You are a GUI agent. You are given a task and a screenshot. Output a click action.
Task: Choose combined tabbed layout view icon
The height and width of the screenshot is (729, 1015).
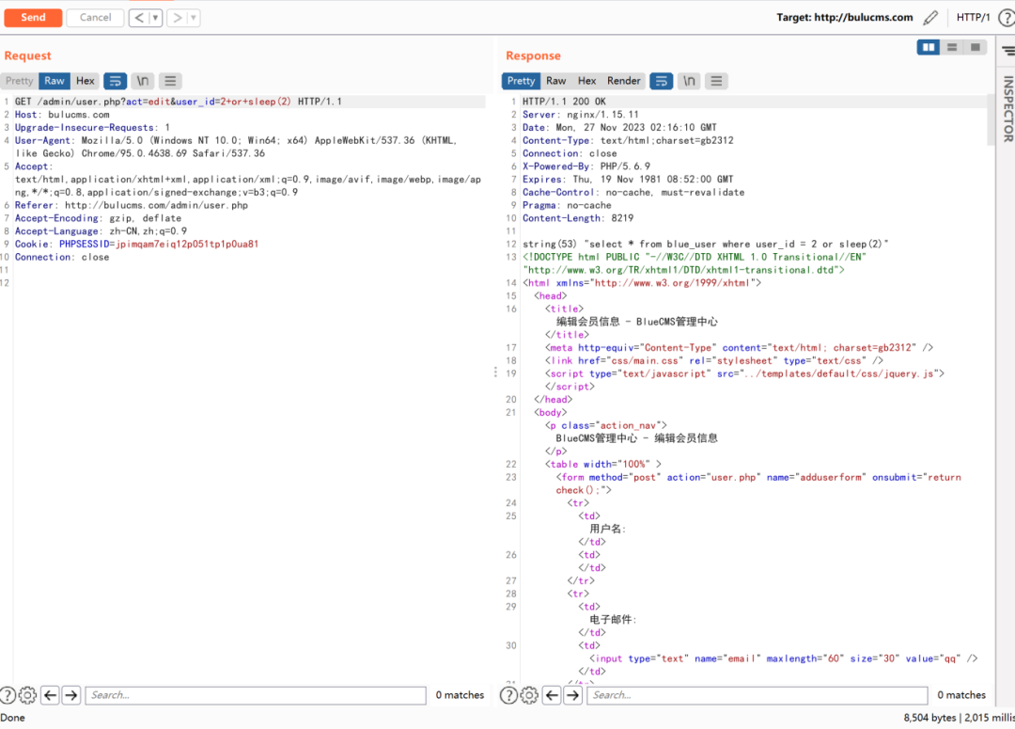click(975, 47)
